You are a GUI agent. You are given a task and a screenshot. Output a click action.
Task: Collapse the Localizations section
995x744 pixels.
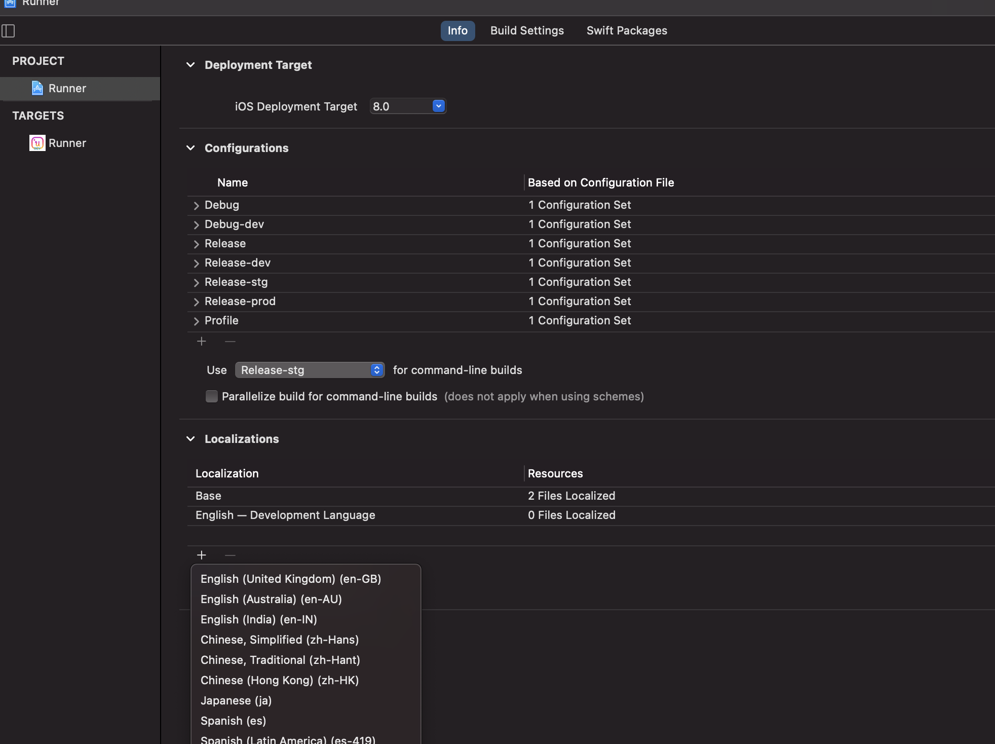[x=190, y=439]
